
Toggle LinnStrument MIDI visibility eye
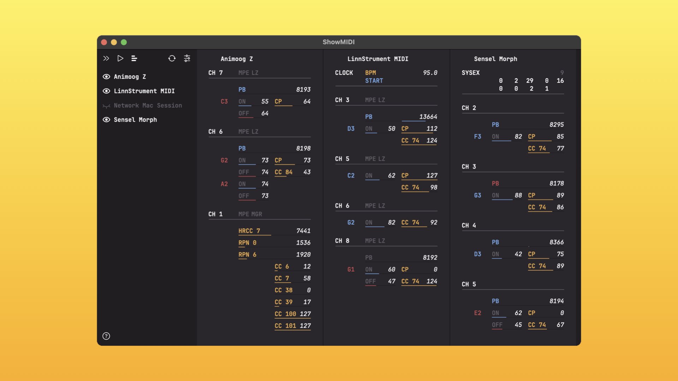[x=106, y=91]
